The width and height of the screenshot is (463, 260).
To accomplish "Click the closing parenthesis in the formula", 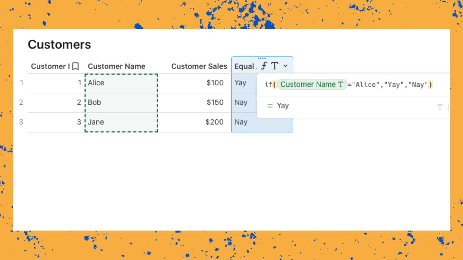I will (431, 84).
